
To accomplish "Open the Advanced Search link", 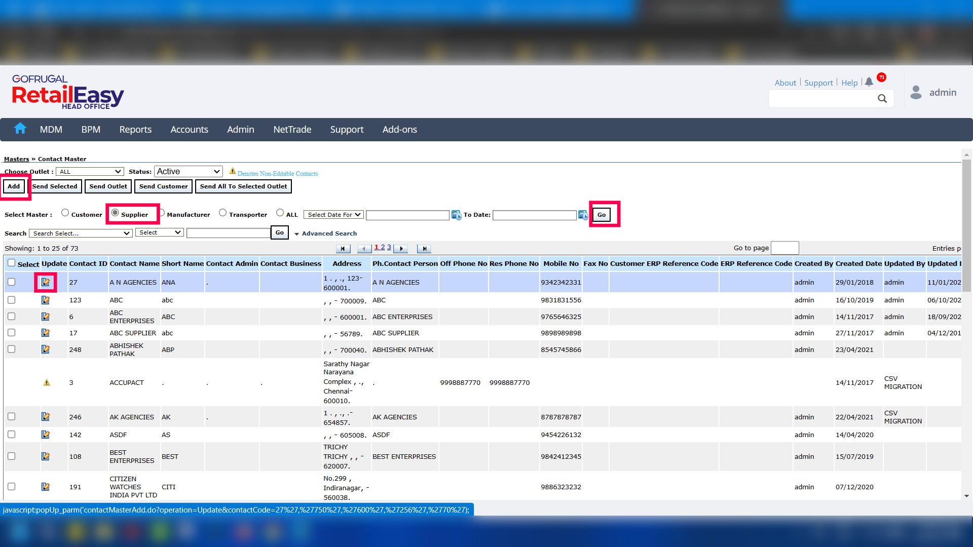I will pos(329,233).
